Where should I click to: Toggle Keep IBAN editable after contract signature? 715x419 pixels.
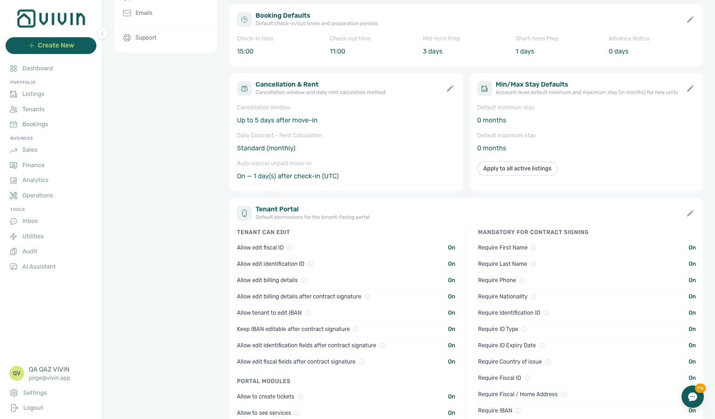[x=452, y=329]
